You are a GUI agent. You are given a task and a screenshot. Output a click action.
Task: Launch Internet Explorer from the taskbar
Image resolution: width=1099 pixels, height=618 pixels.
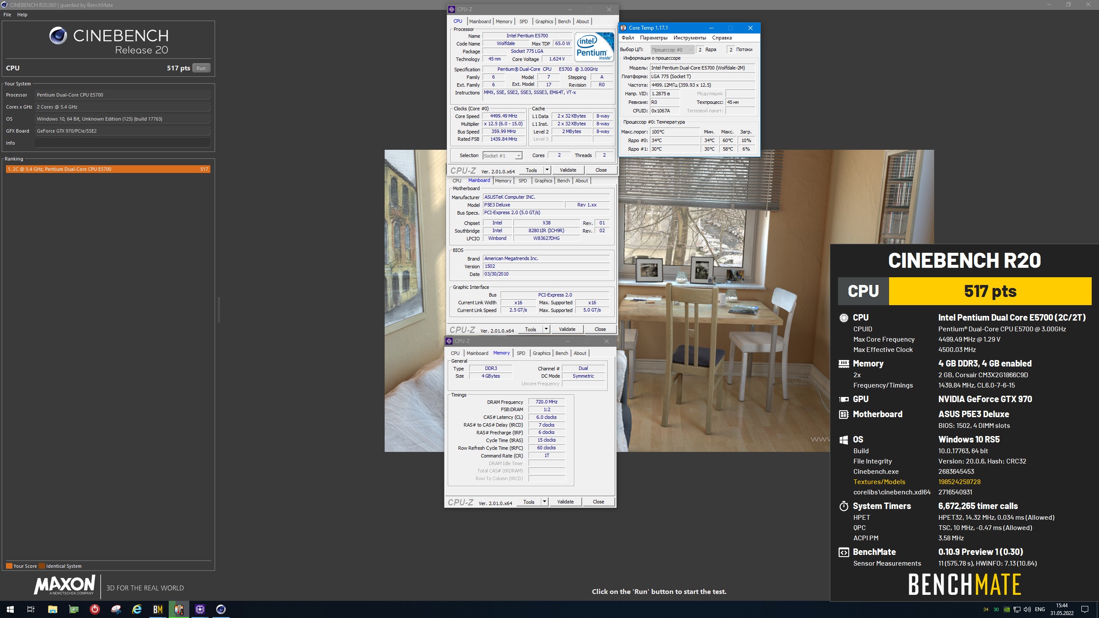pos(137,609)
